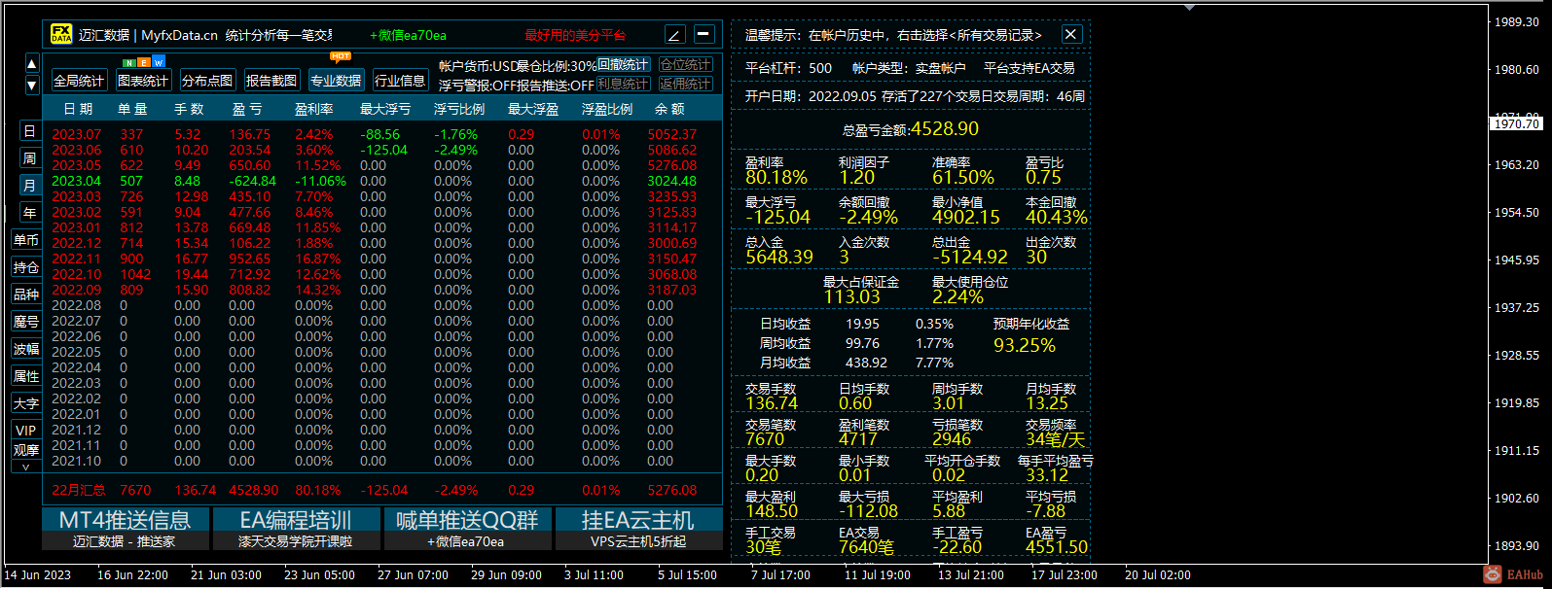
Task: Select the 2023.07 row date
Action: (77, 134)
